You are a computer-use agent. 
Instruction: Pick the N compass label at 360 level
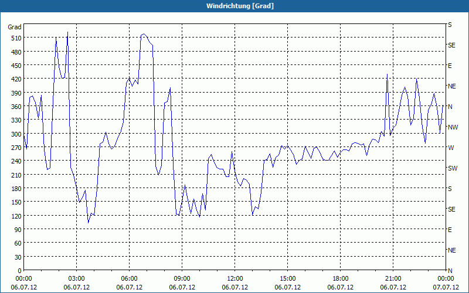point(450,107)
